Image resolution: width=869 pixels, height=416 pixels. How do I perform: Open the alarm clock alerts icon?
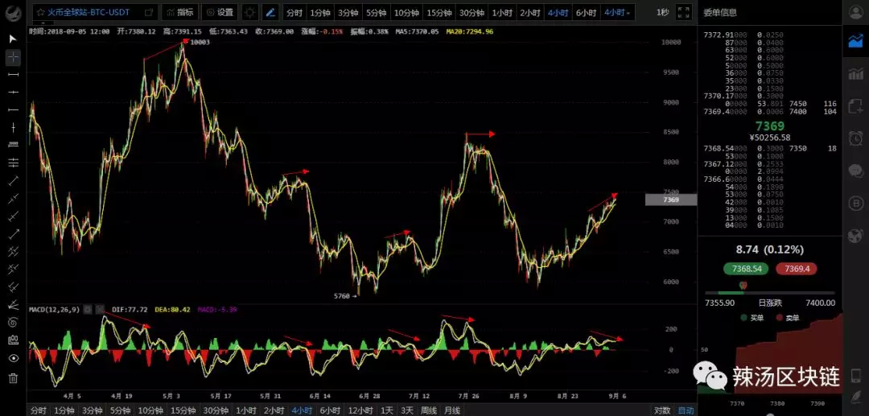pos(855,138)
